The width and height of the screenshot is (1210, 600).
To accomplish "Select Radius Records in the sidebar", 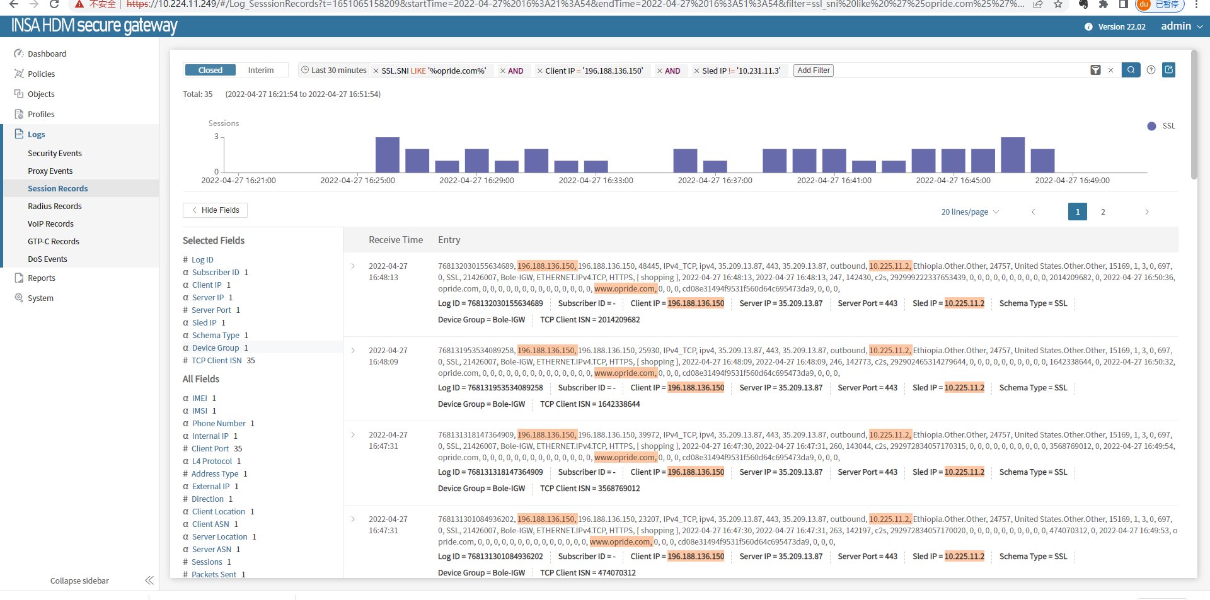I will tap(55, 207).
